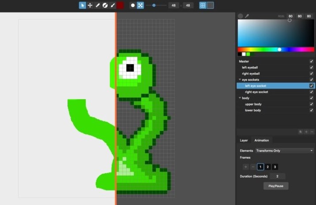
Task: Open the Elements Transforms Only dropdown
Action: (285, 151)
